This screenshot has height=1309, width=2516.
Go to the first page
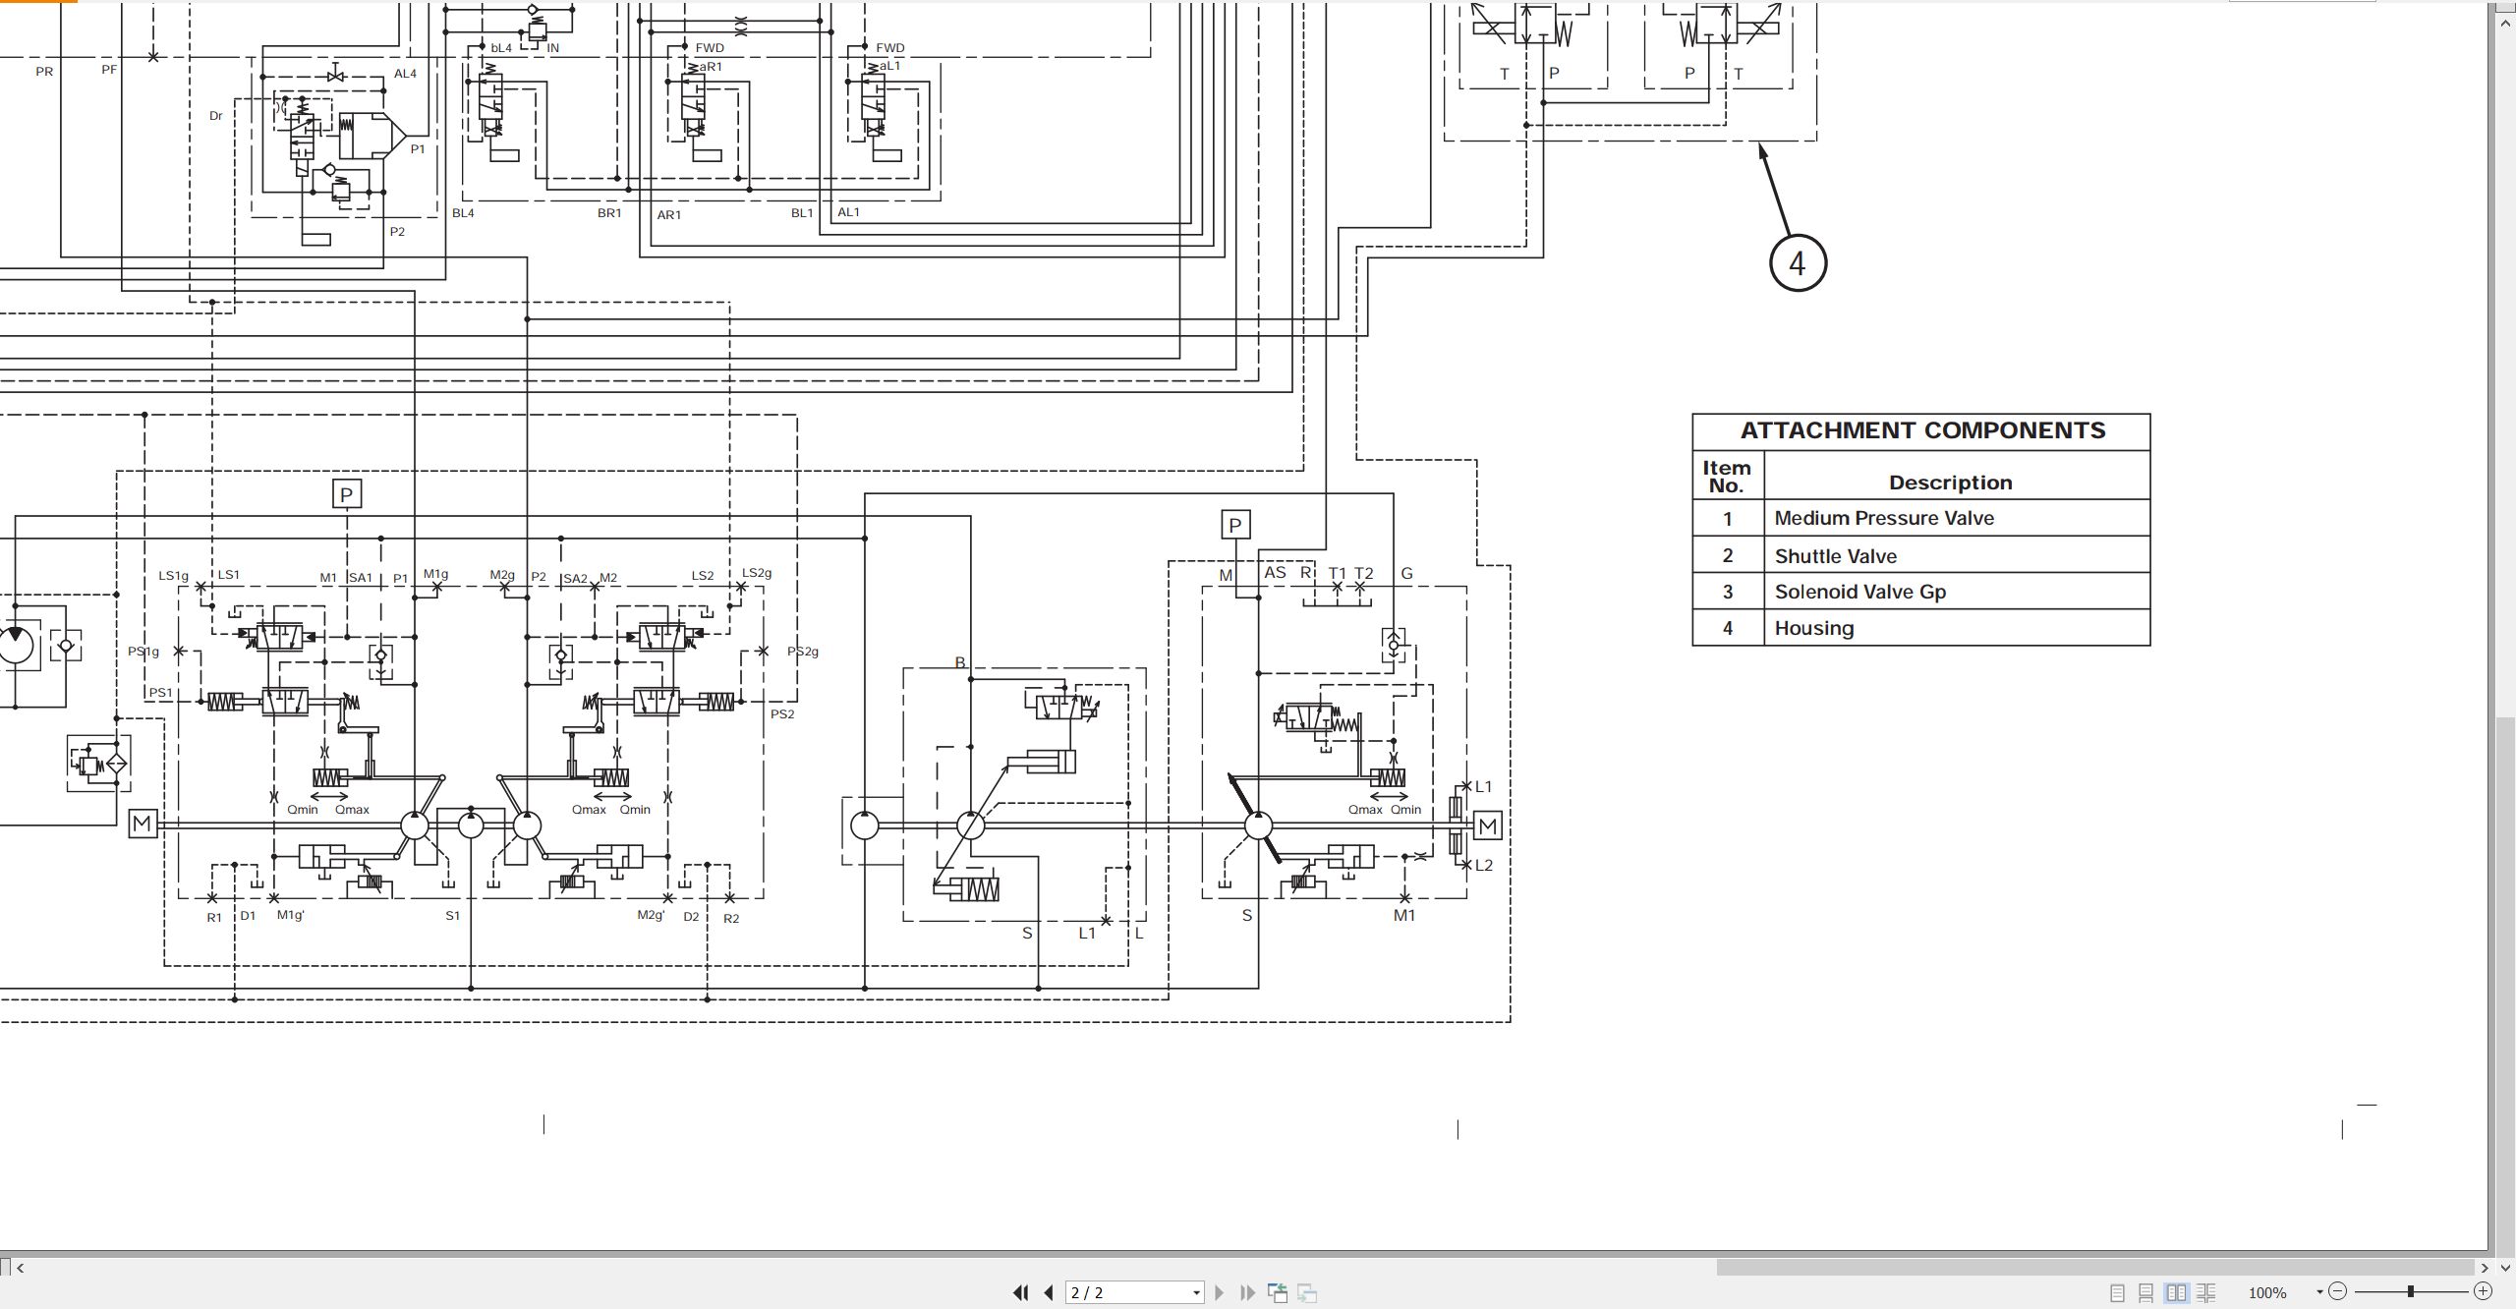1021,1292
